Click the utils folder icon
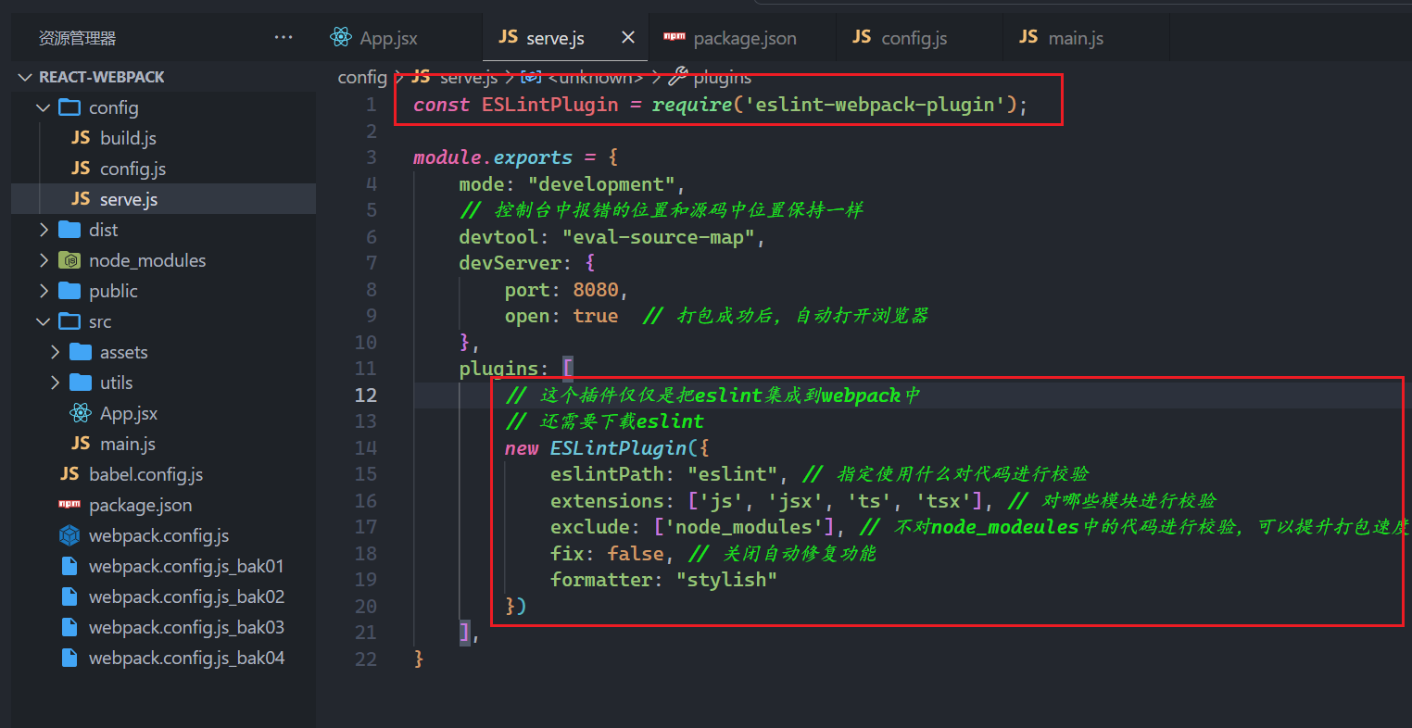 tap(81, 383)
